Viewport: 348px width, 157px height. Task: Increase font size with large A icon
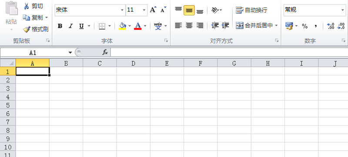(x=153, y=10)
